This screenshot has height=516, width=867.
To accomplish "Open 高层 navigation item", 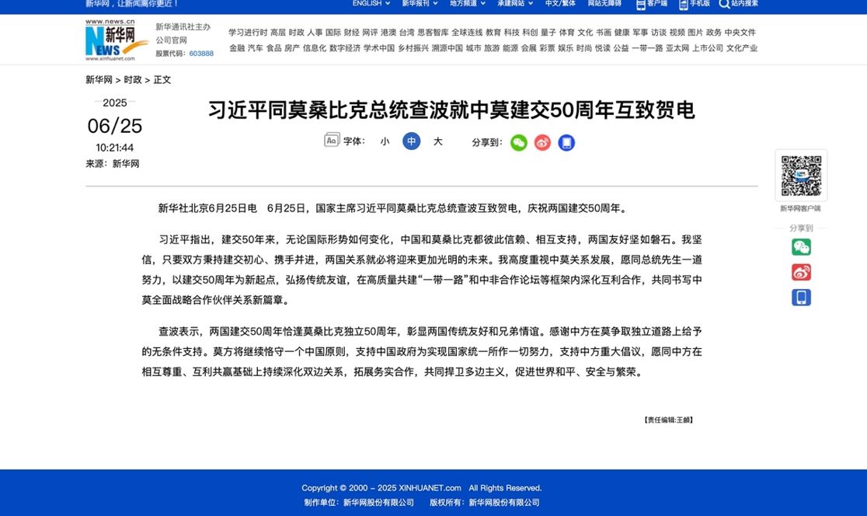I will click(277, 33).
